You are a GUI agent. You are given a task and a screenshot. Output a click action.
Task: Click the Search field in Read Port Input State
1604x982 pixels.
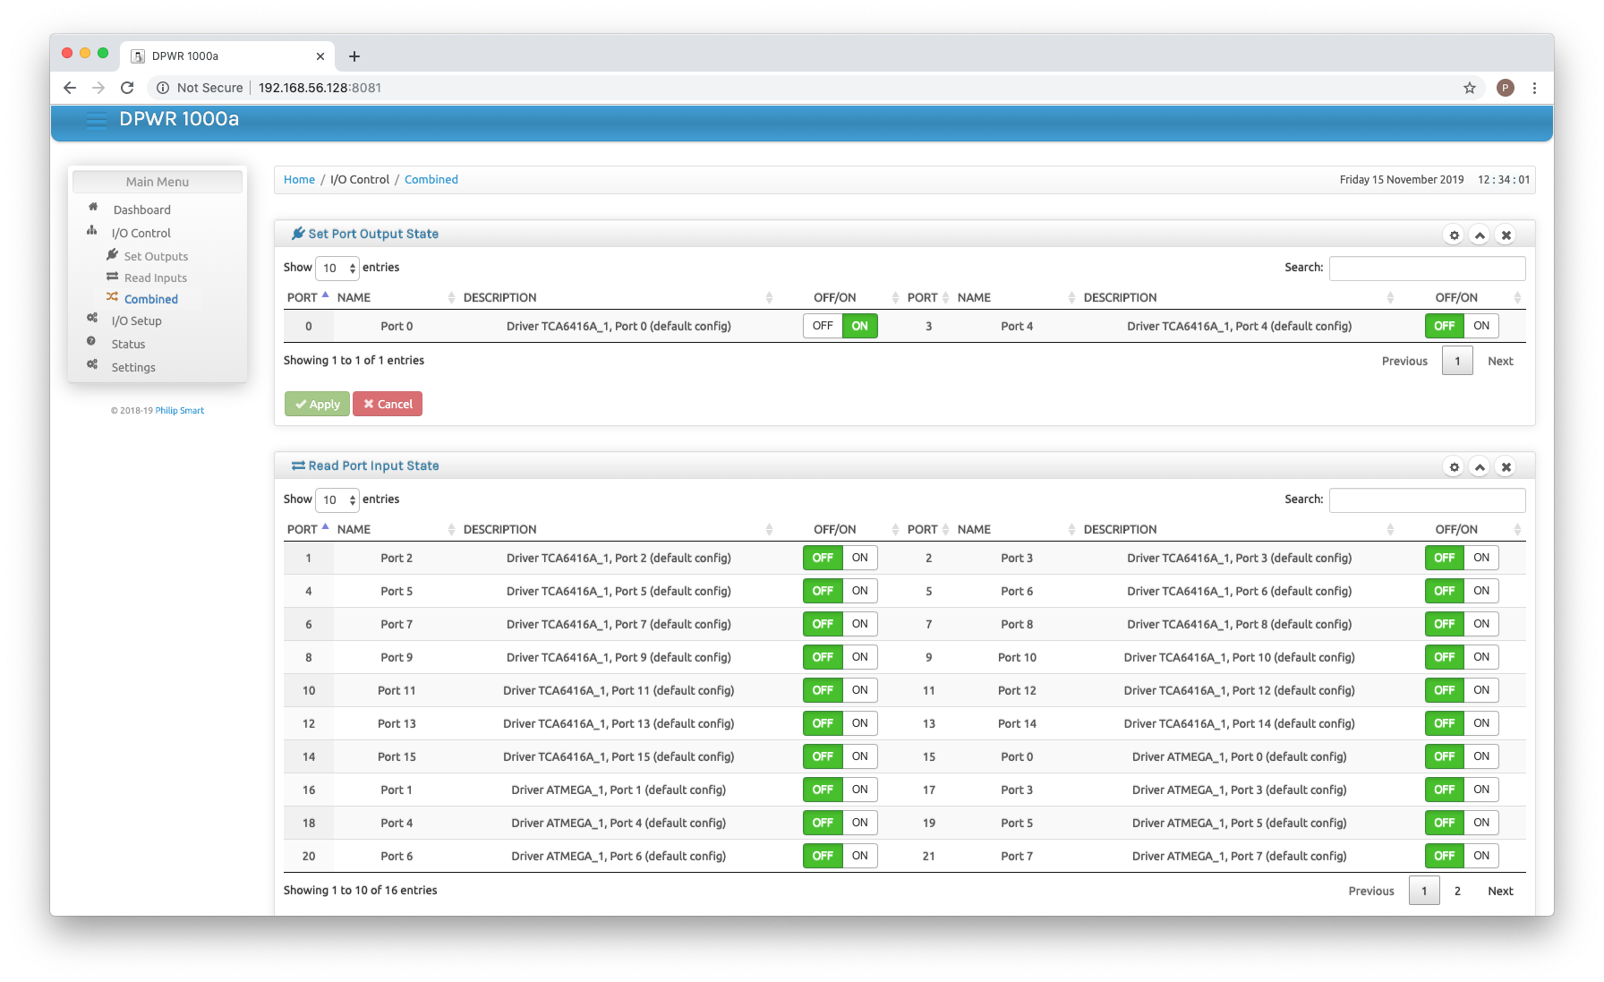tap(1427, 500)
